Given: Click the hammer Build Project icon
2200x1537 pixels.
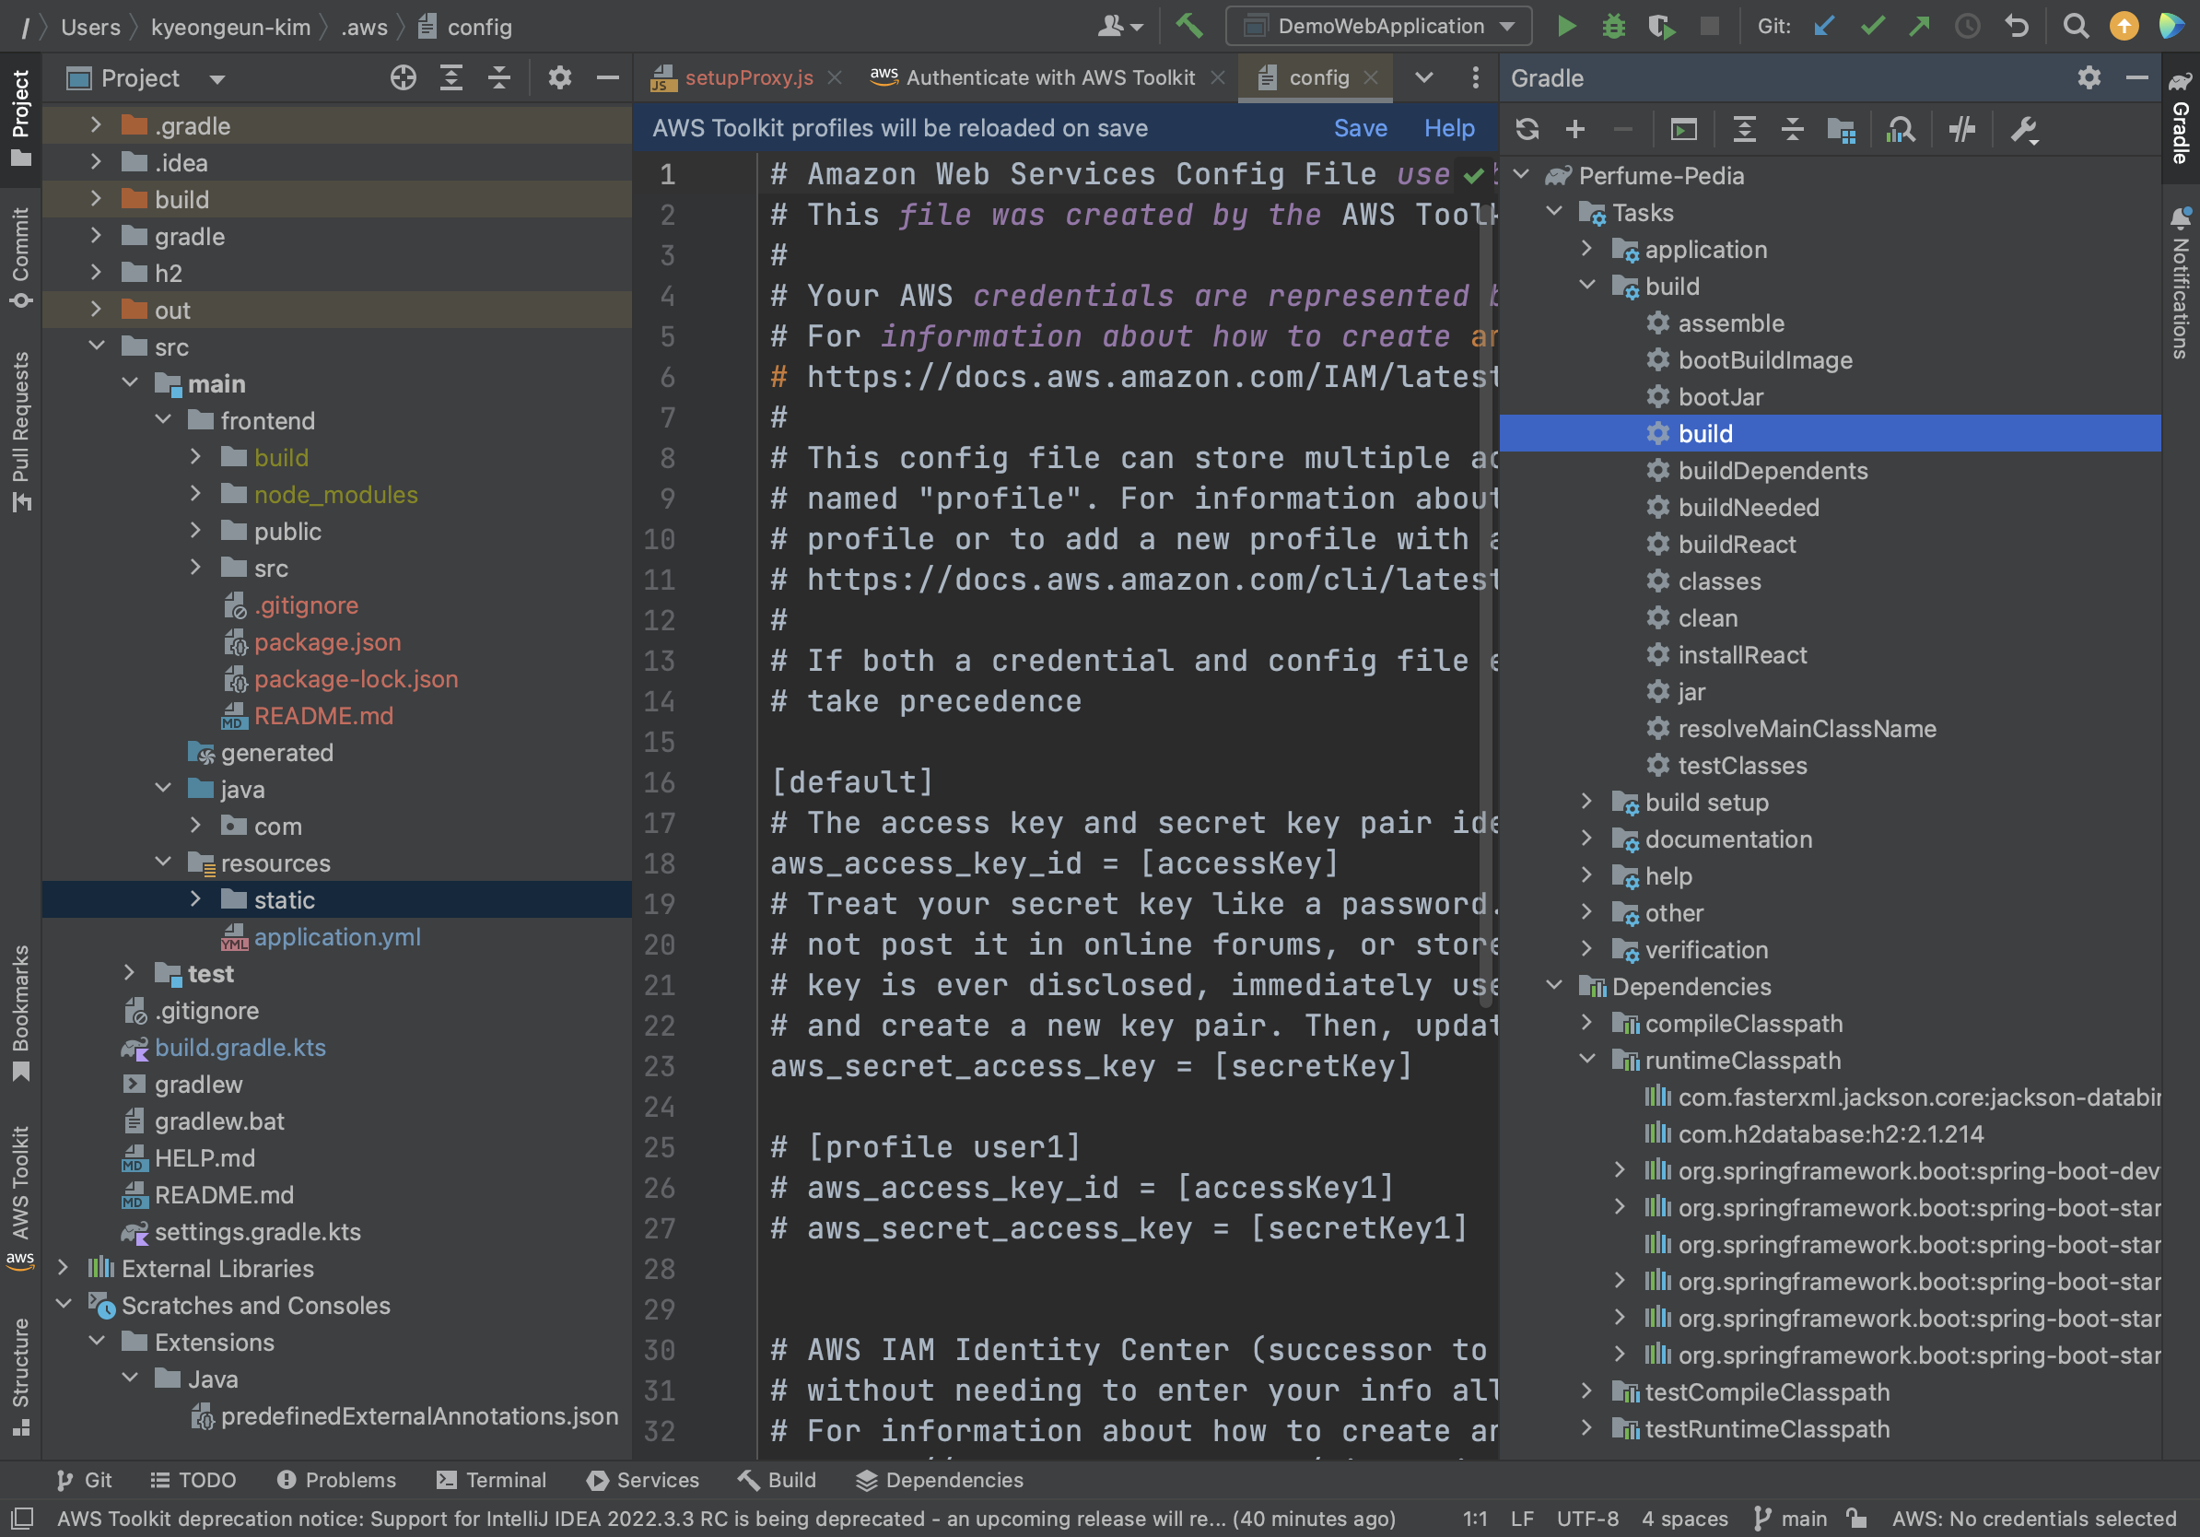Looking at the screenshot, I should click(1188, 26).
